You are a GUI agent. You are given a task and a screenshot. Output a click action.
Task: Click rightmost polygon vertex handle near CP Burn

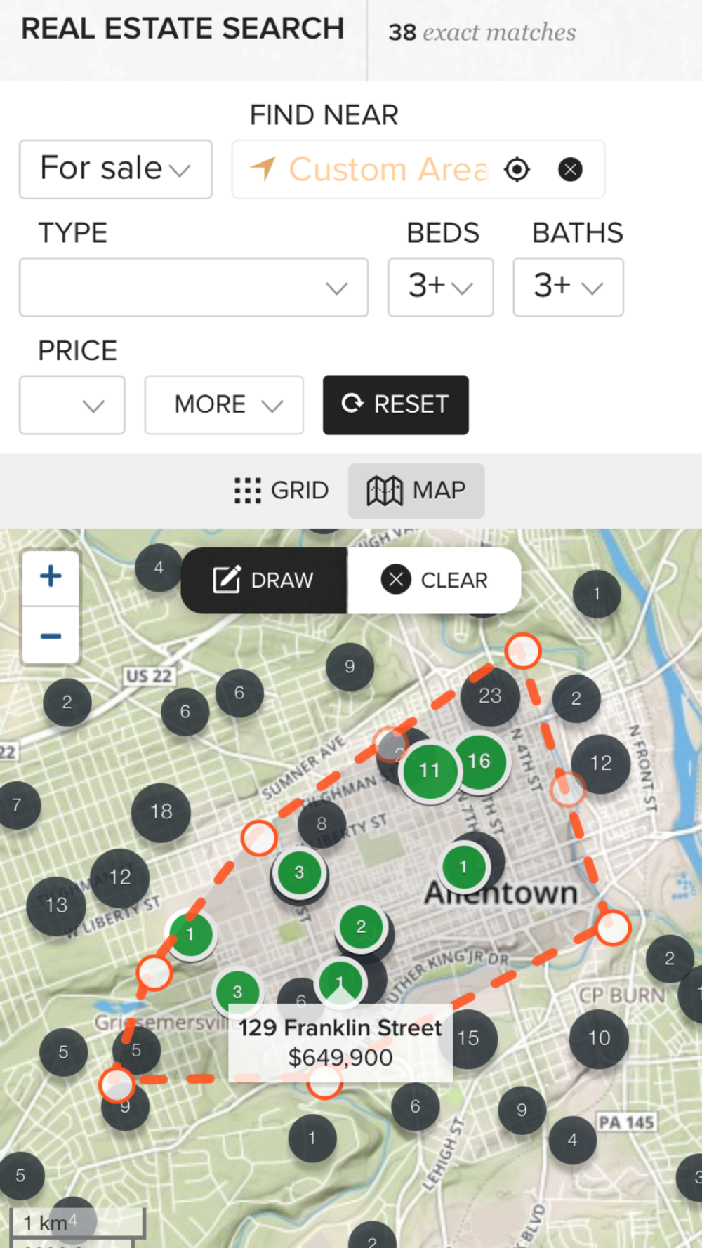[613, 927]
